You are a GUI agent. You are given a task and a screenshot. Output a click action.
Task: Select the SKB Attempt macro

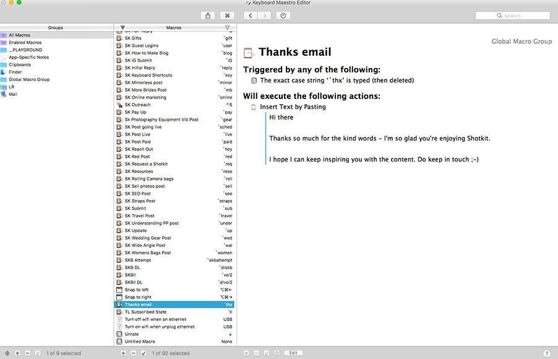pos(174,260)
